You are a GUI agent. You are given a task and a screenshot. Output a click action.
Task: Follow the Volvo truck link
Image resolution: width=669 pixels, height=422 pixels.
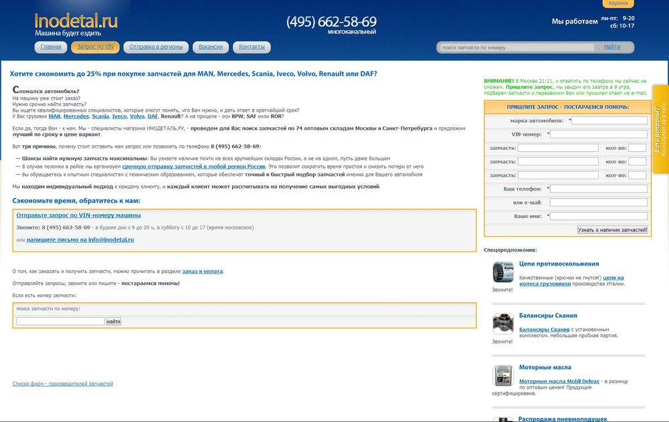point(137,116)
